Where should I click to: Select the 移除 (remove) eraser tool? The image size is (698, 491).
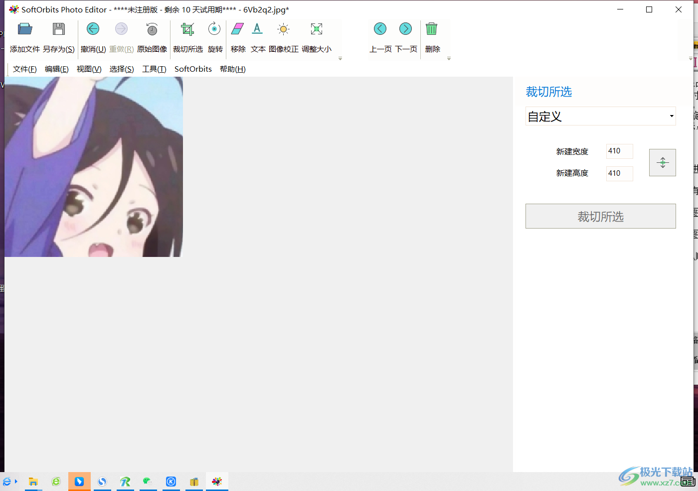point(238,29)
